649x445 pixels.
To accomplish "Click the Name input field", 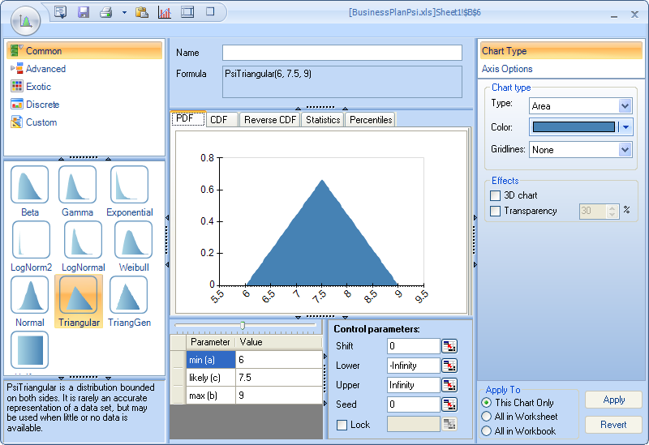I will (x=342, y=53).
